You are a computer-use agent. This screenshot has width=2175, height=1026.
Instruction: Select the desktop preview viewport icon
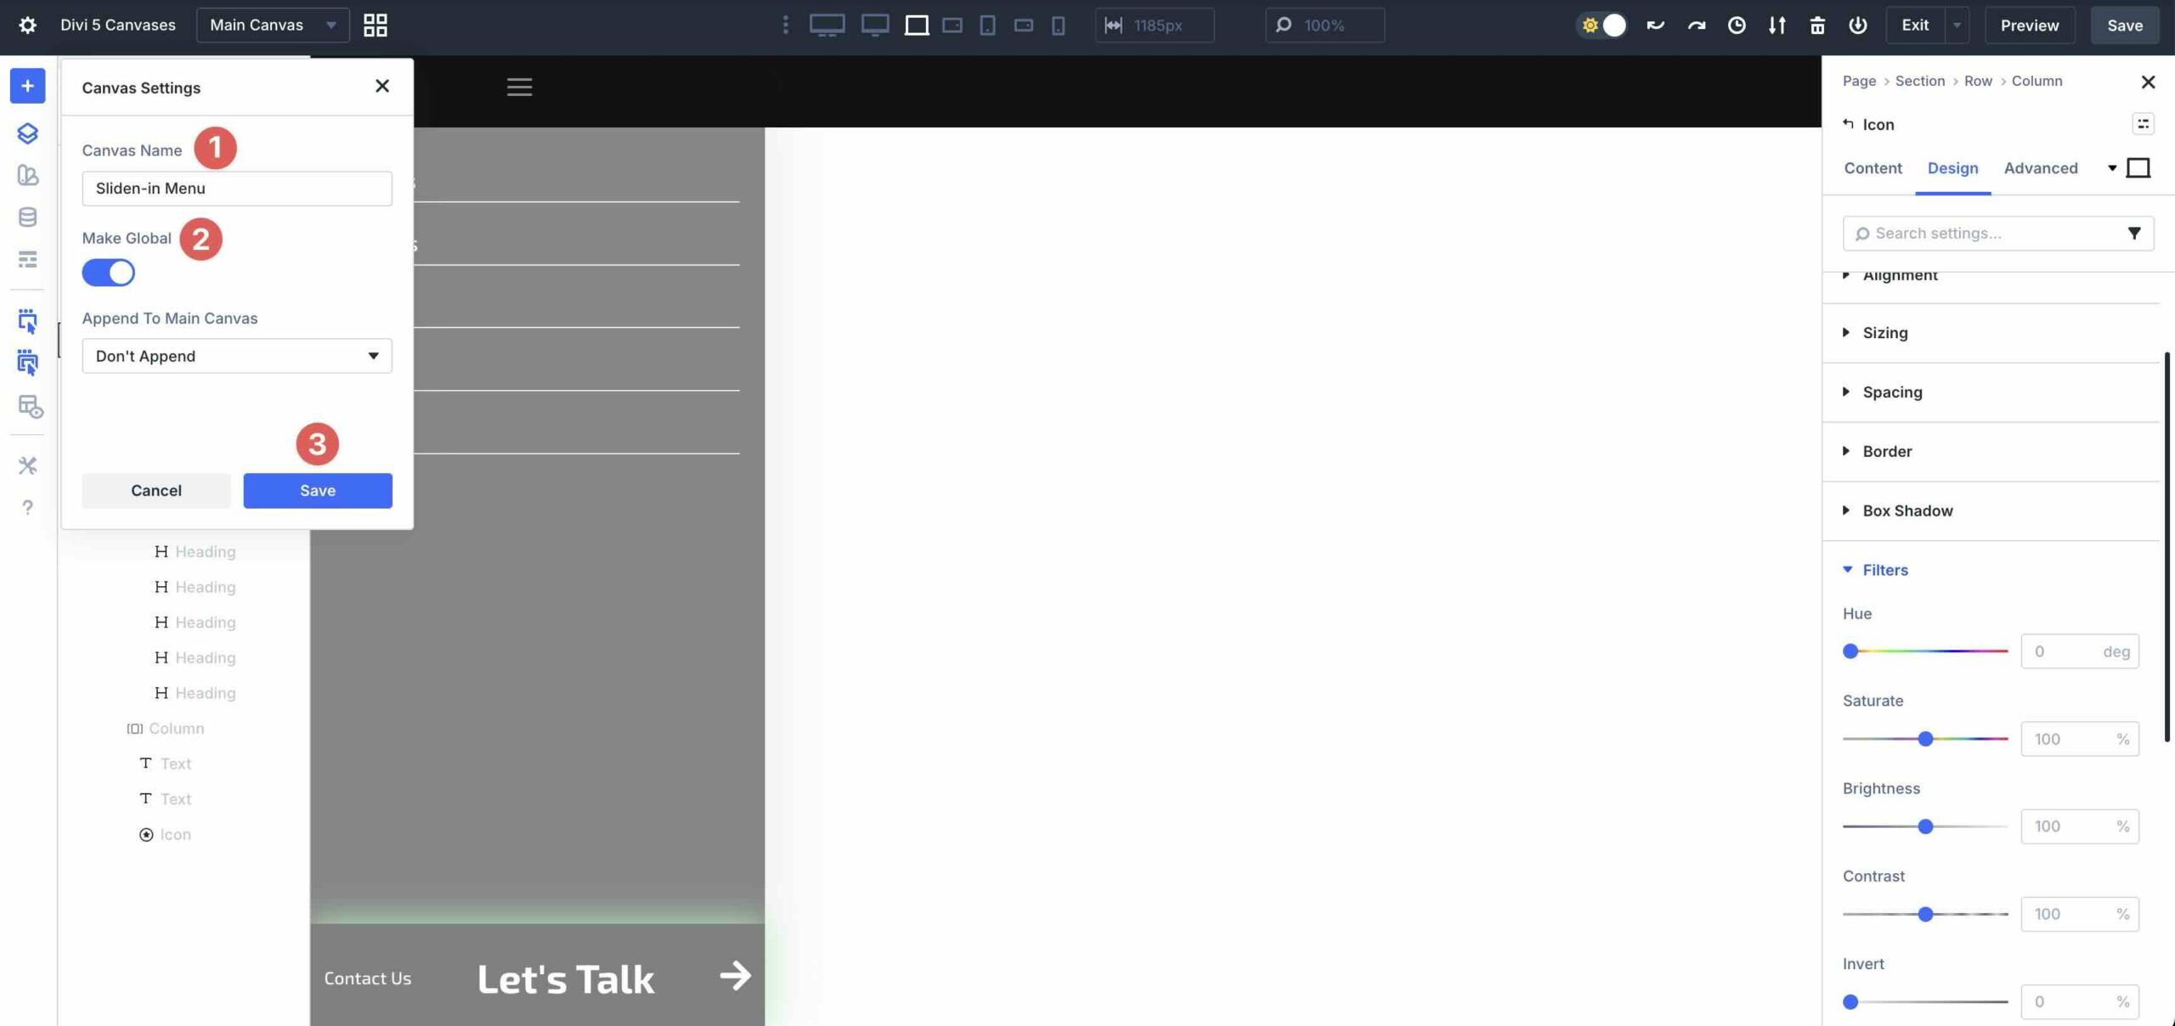click(826, 25)
